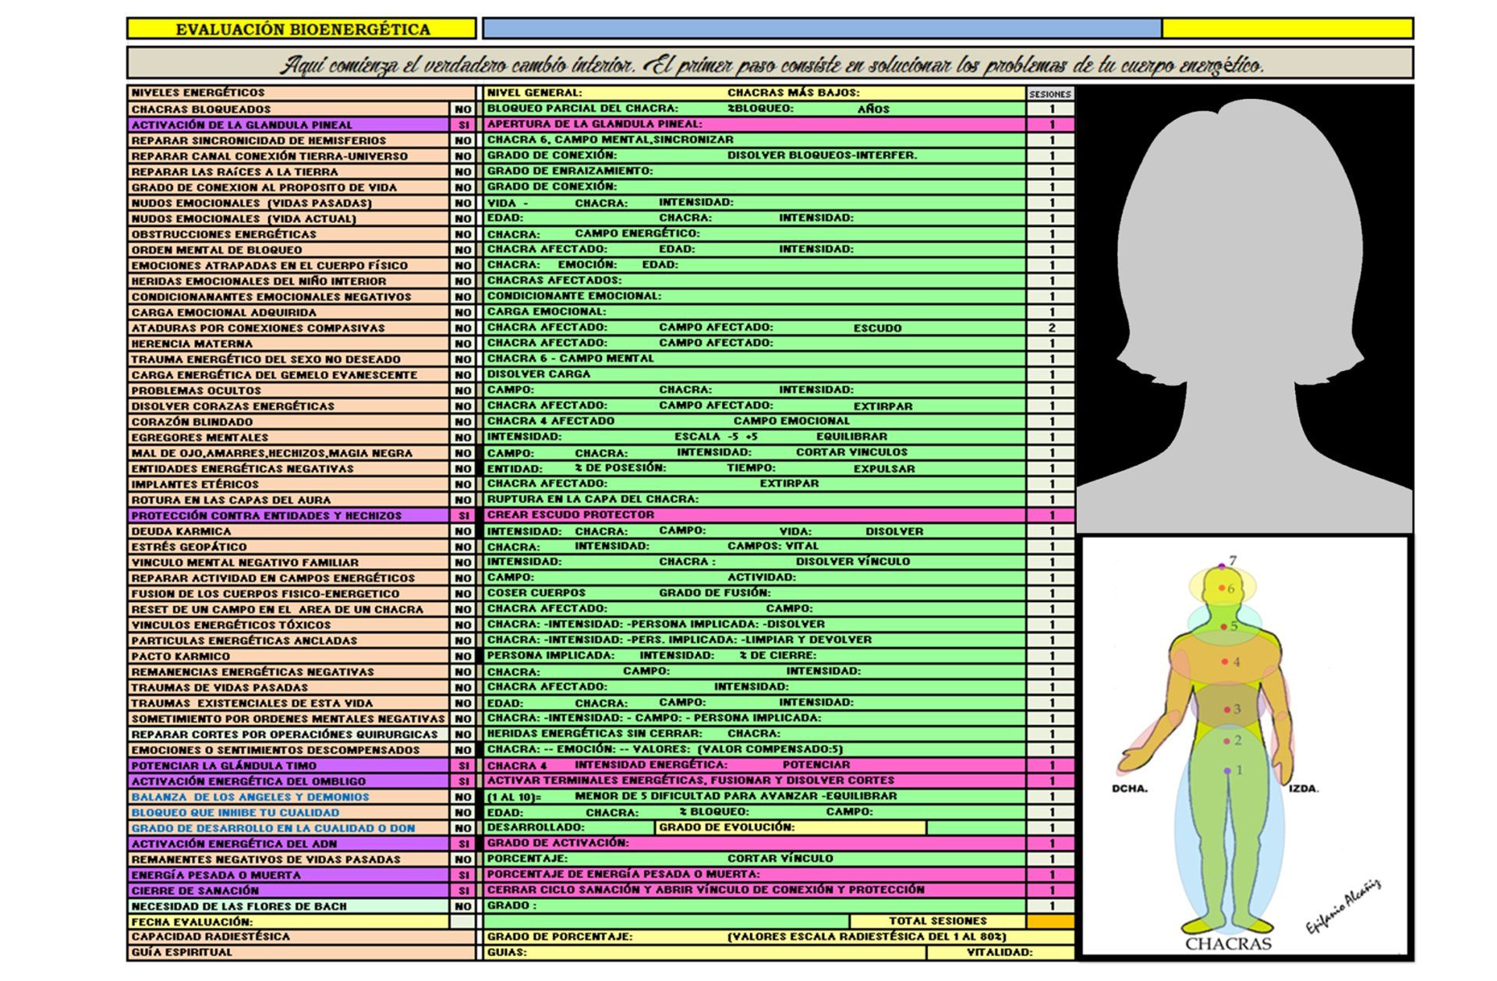Toggle NO cell for Deuda Karmica row
Image resolution: width=1497 pixels, height=981 pixels.
(463, 531)
